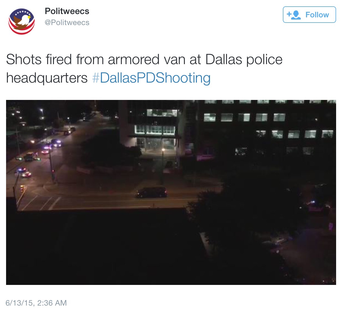This screenshot has width=343, height=313.
Task: Visit the @Politweecs handle
Action: pyautogui.click(x=67, y=23)
